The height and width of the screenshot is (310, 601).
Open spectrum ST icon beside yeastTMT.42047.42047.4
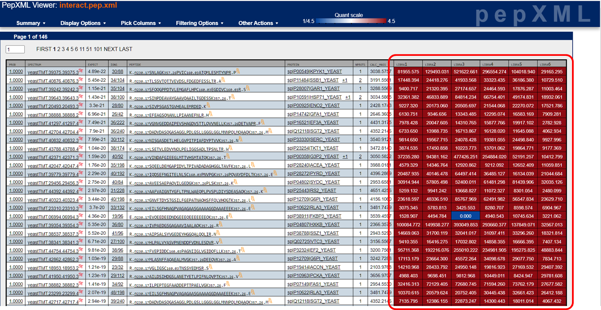click(x=81, y=164)
